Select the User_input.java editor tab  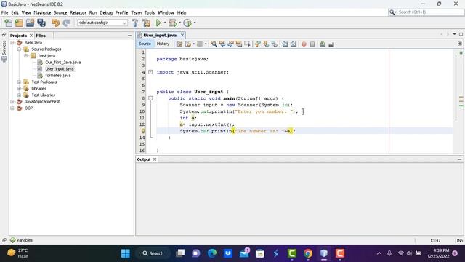pos(160,35)
